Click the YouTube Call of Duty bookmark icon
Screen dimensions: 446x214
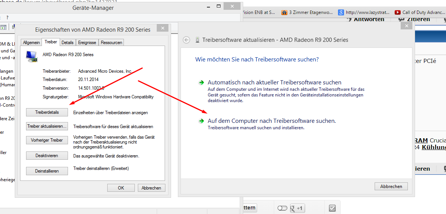point(397,12)
